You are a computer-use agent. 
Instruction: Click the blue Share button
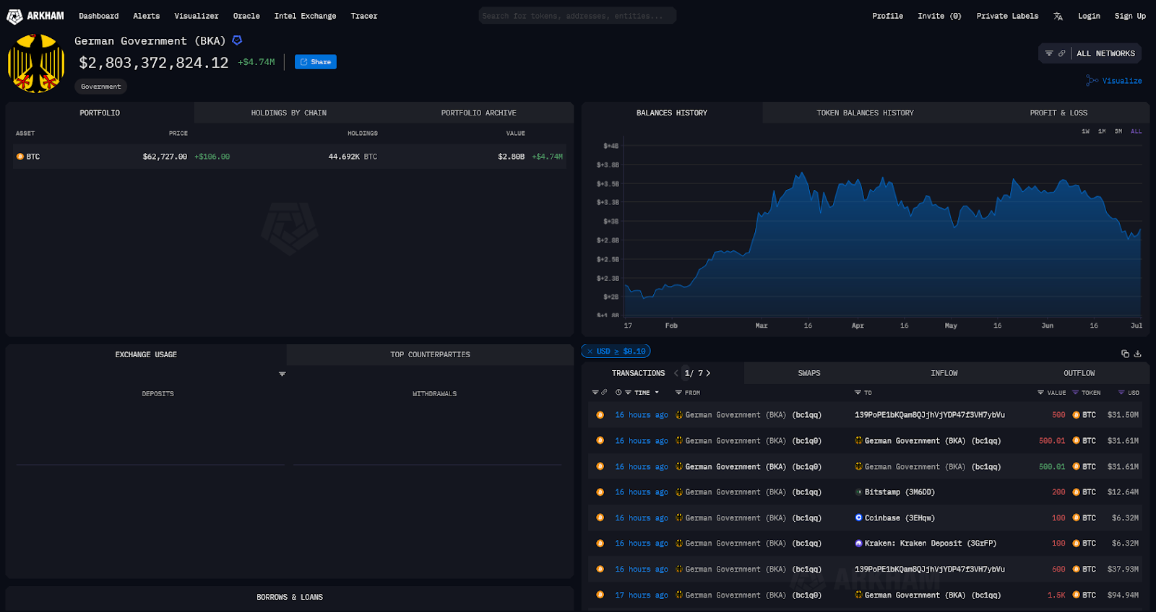316,62
